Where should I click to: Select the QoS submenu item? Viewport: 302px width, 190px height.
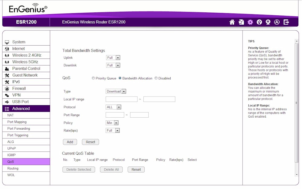(26, 162)
